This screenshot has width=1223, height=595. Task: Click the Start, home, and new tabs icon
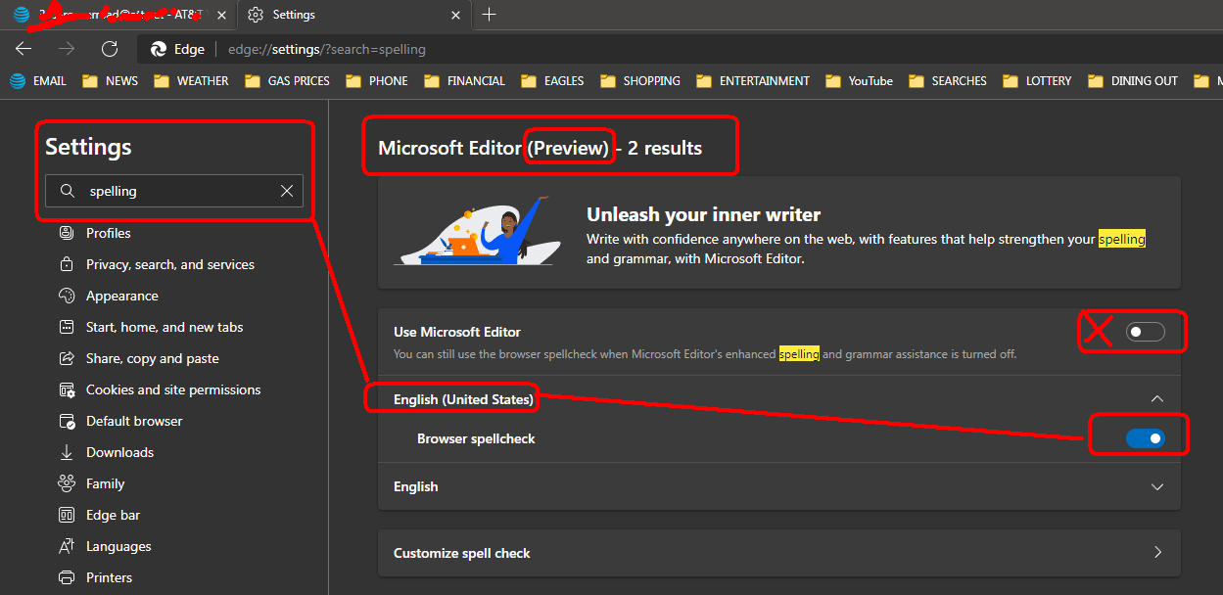(x=67, y=327)
